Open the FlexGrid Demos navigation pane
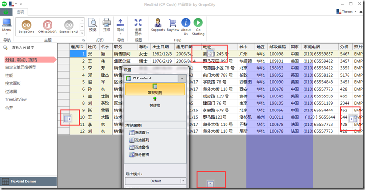 [29, 181]
